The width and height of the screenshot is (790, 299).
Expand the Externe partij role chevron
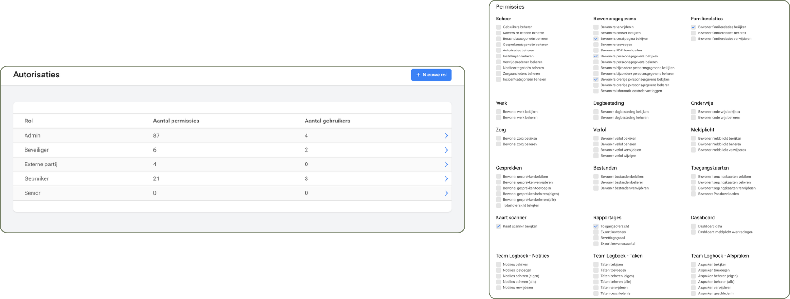[x=446, y=165]
